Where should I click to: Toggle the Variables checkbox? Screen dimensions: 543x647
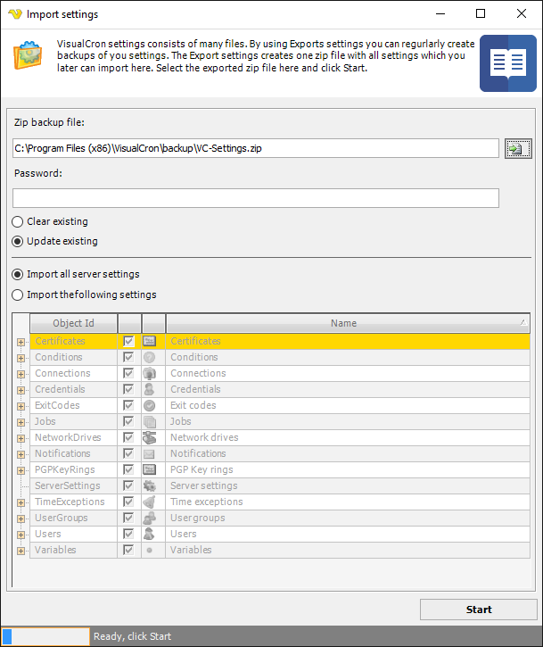click(128, 550)
